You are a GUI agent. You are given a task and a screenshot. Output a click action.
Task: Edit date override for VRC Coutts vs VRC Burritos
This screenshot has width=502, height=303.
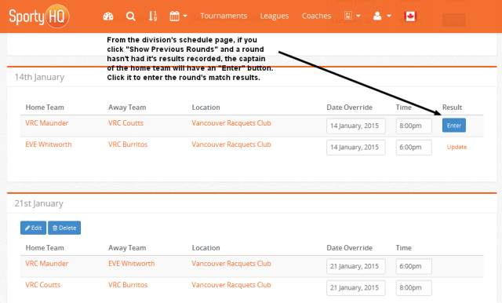(x=355, y=287)
